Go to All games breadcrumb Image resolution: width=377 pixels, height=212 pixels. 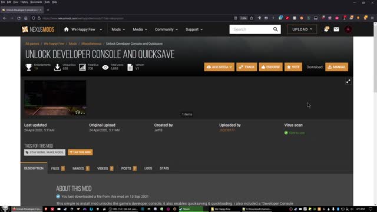32,44
